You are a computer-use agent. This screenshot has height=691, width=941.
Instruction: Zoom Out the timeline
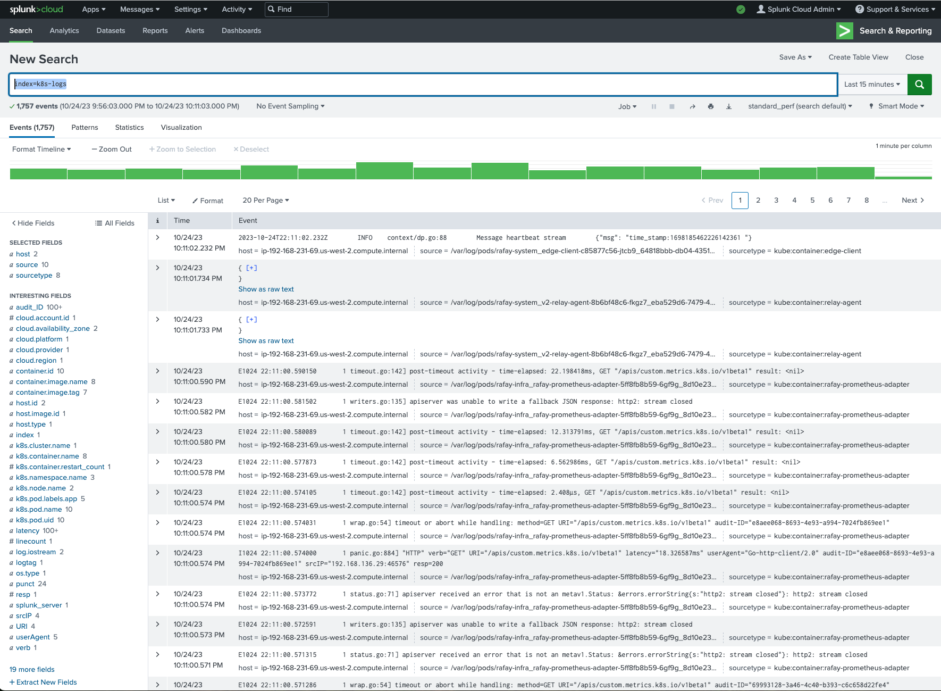click(x=112, y=149)
